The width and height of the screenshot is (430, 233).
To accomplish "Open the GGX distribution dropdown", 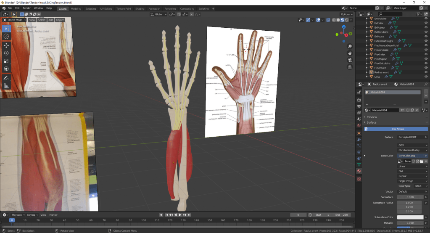I will [412, 145].
